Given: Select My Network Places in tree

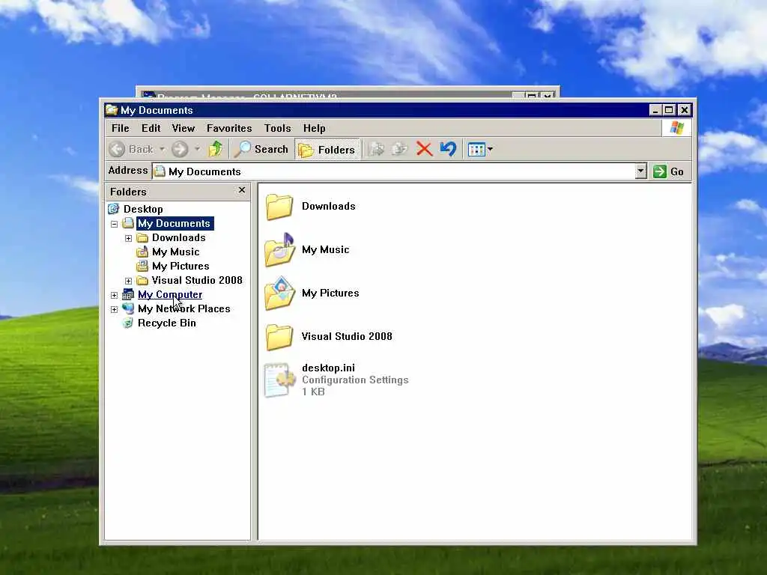Looking at the screenshot, I should pyautogui.click(x=184, y=308).
